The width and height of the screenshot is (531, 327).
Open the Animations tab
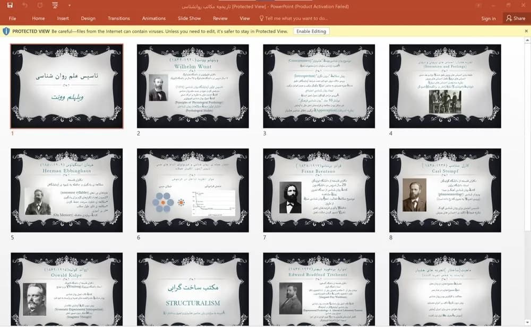154,18
